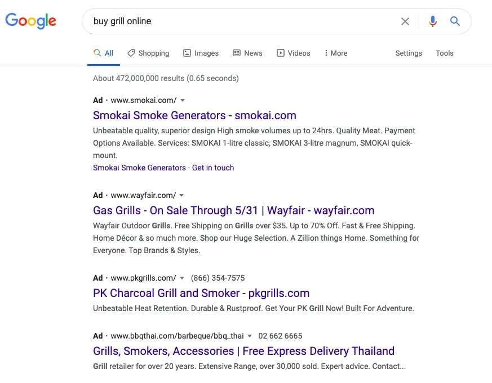Open the Smokai Smoke Generators ad headline

[x=194, y=115]
